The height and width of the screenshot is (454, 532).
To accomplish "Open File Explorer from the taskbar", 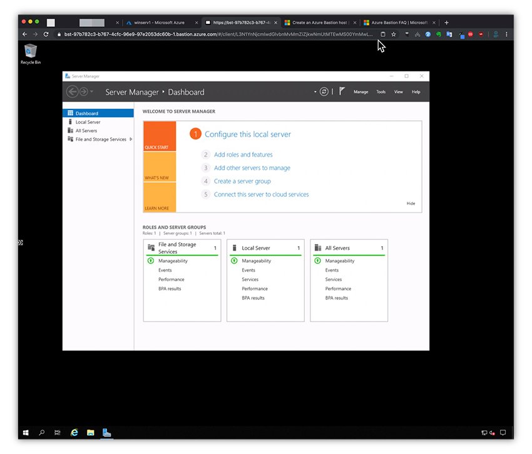I will coord(90,432).
